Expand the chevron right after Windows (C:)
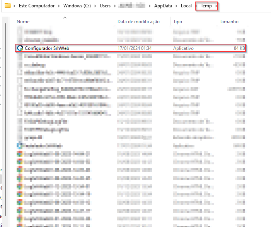The image size is (271, 227). point(96,6)
